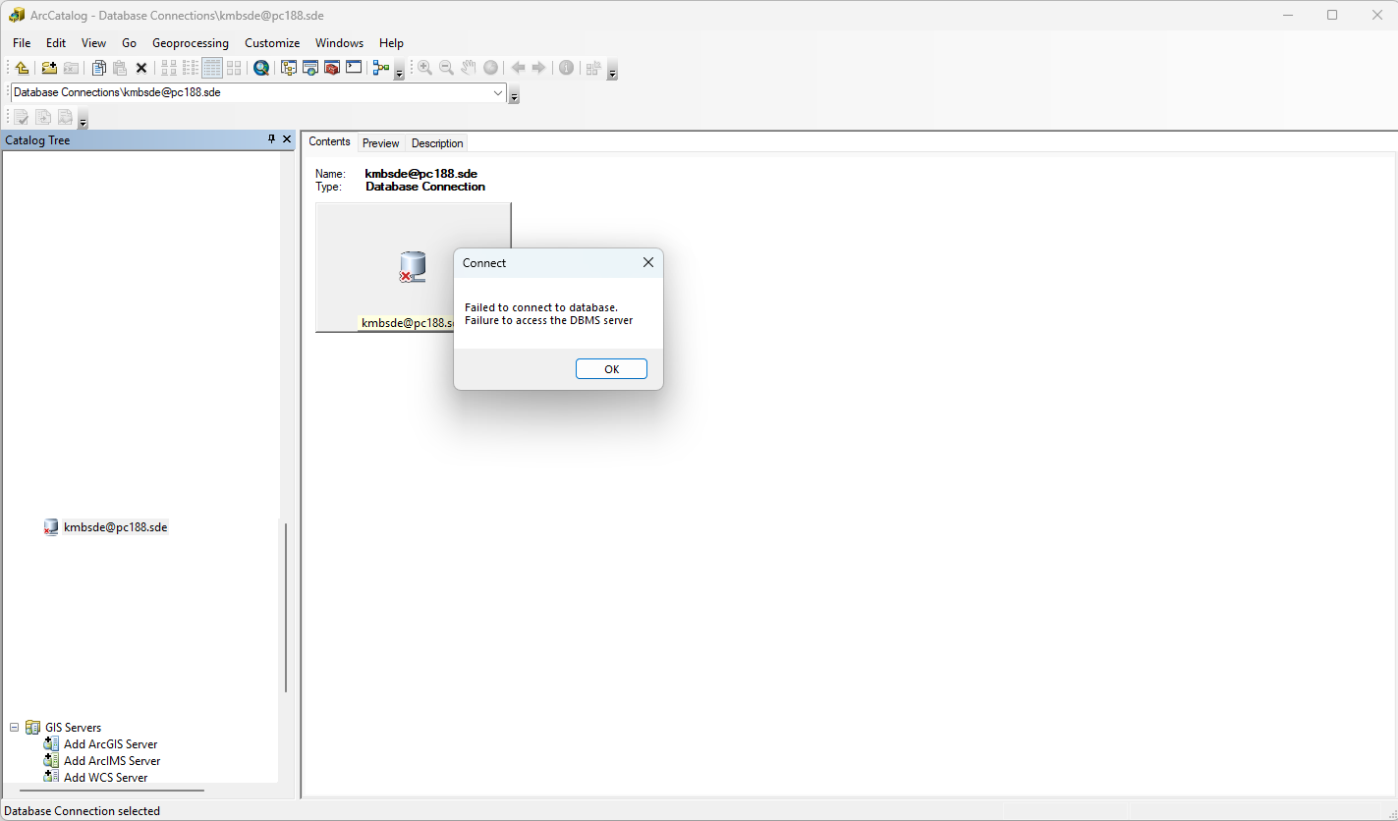Screen dimensions: 1398x821
Task: Click the 'Failed to connect to database.' message
Action: click(541, 307)
